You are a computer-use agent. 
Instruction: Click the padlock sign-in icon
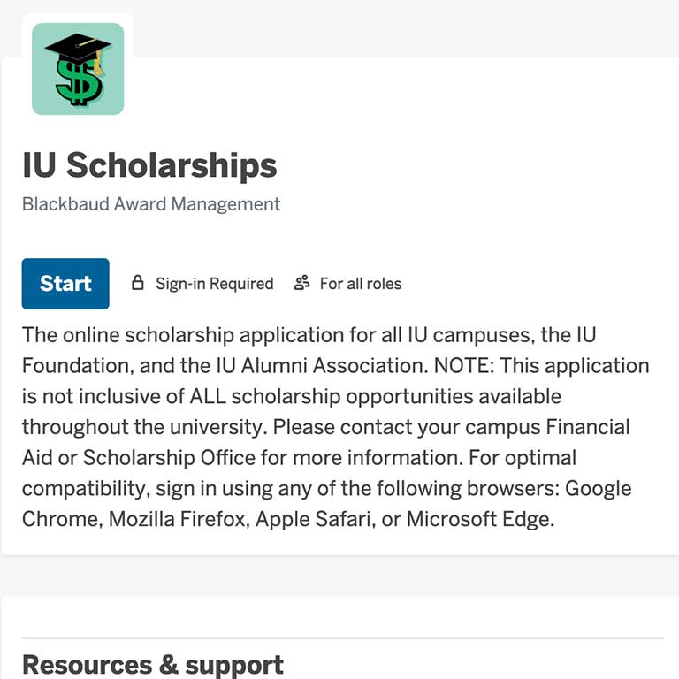click(x=137, y=284)
